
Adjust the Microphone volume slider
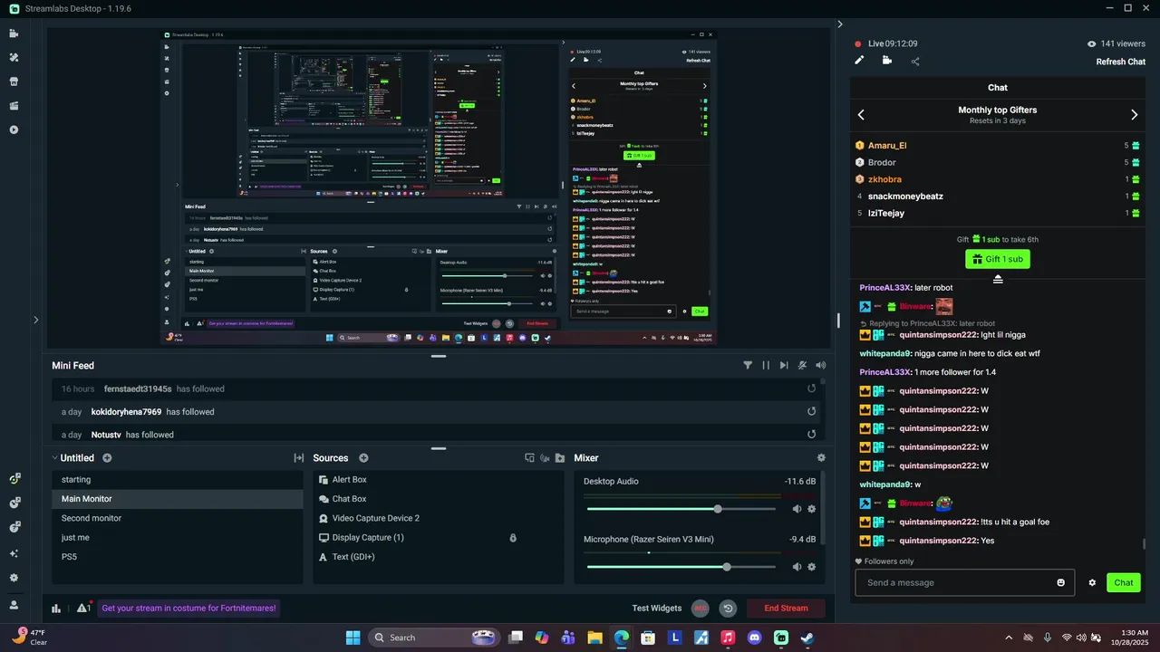[x=681, y=567]
